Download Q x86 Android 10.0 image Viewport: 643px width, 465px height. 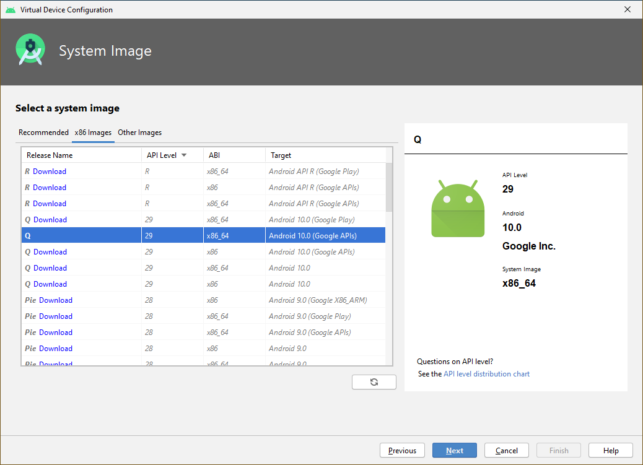(x=50, y=284)
